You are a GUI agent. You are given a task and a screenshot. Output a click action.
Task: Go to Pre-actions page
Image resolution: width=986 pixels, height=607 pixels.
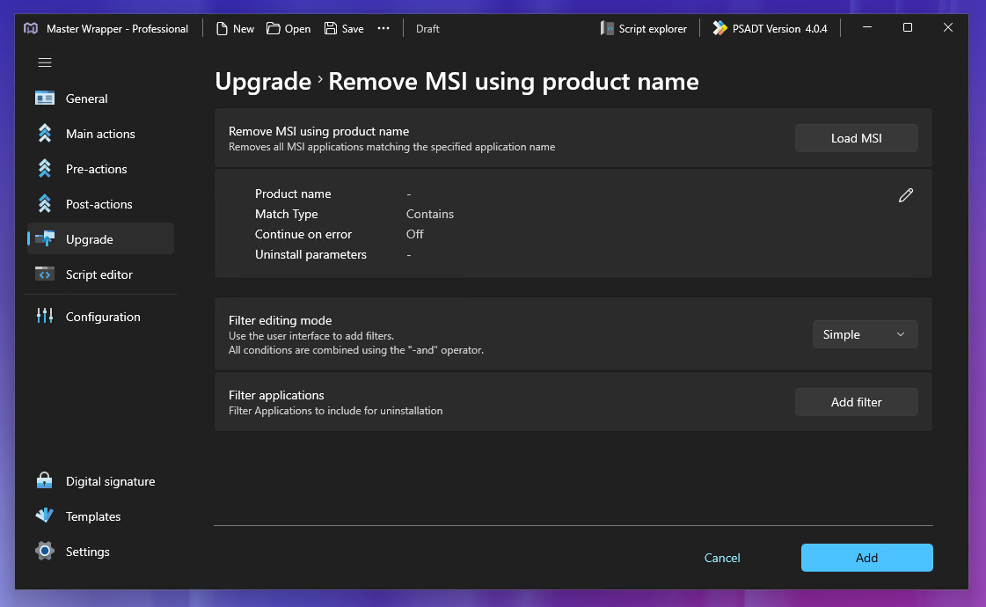click(100, 169)
